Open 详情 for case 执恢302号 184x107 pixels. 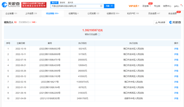click(x=176, y=98)
